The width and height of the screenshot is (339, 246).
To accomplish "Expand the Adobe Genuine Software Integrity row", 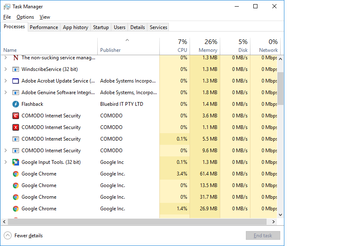I will [x=6, y=93].
